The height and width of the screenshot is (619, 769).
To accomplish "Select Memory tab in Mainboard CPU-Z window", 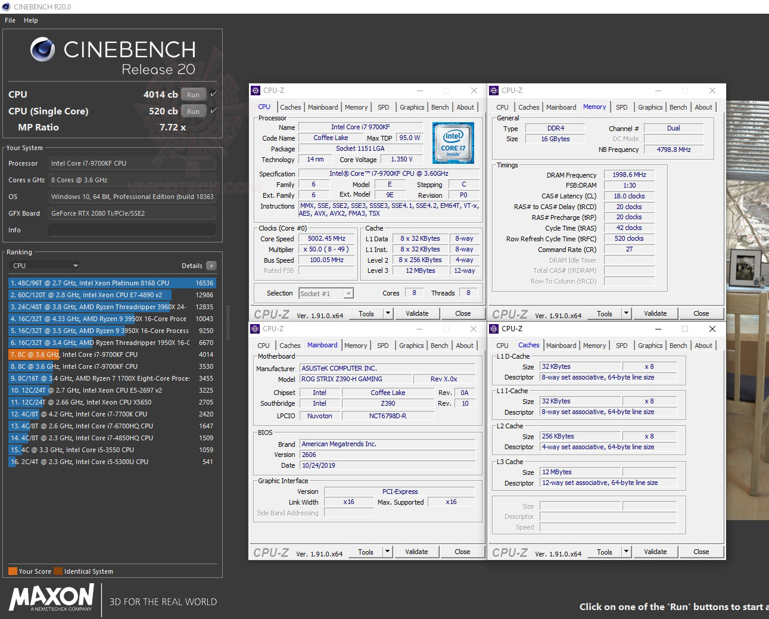I will click(x=356, y=346).
